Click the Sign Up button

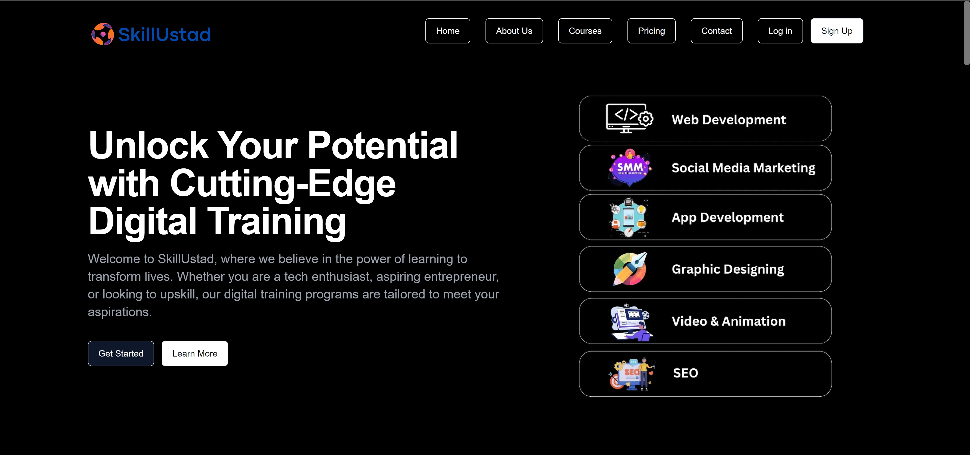[836, 30]
